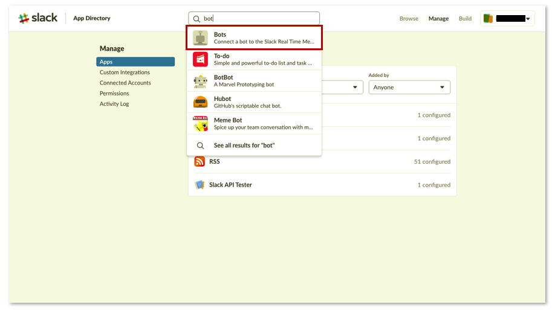Image resolution: width=552 pixels, height=310 pixels.
Task: Click App Directory header link
Action: coord(91,18)
